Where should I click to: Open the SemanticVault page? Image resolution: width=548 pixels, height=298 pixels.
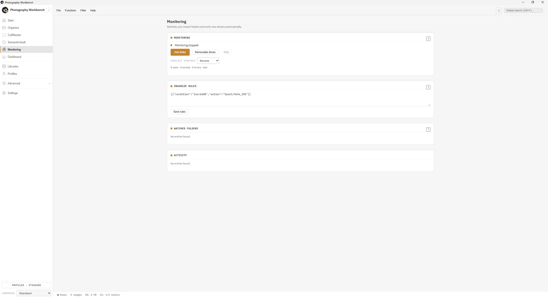[x=26, y=42]
